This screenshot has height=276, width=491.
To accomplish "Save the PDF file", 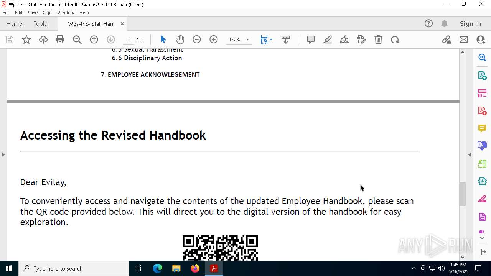I will 10,39.
